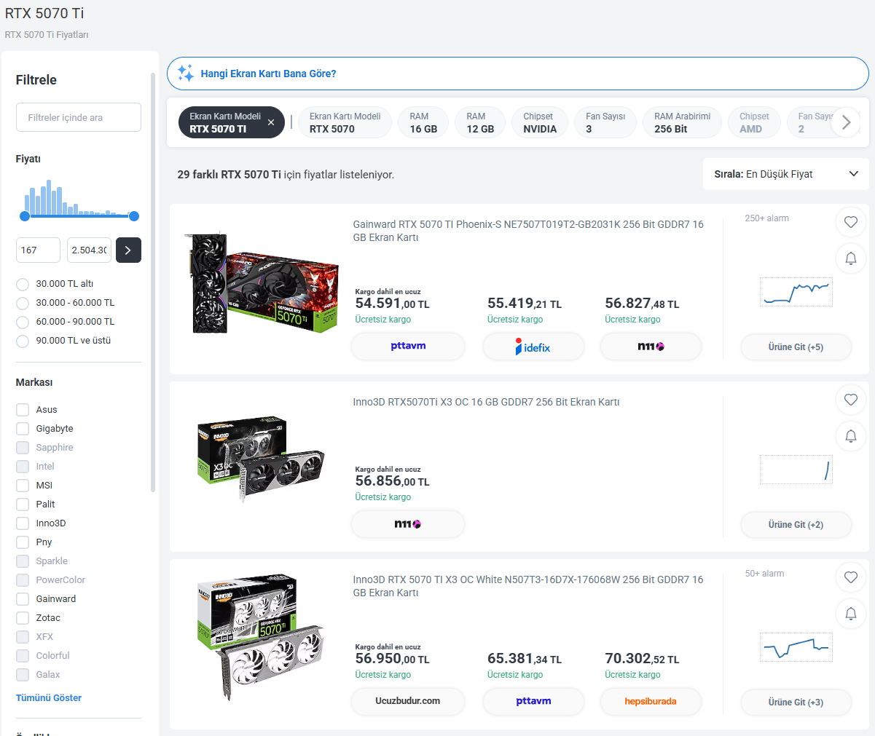This screenshot has height=736, width=875.
Task: Select 30.000 - 60.000 TL price range
Action: 23,303
